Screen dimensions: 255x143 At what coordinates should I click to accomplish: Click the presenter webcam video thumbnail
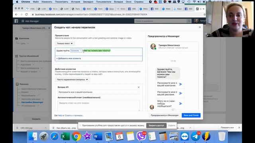(230, 19)
